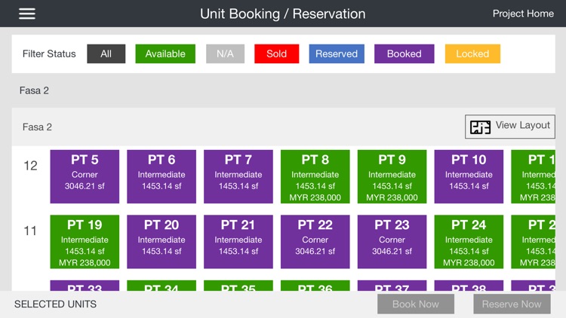The height and width of the screenshot is (318, 566).
Task: Click the Fasa 2 section header
Action: tap(34, 90)
